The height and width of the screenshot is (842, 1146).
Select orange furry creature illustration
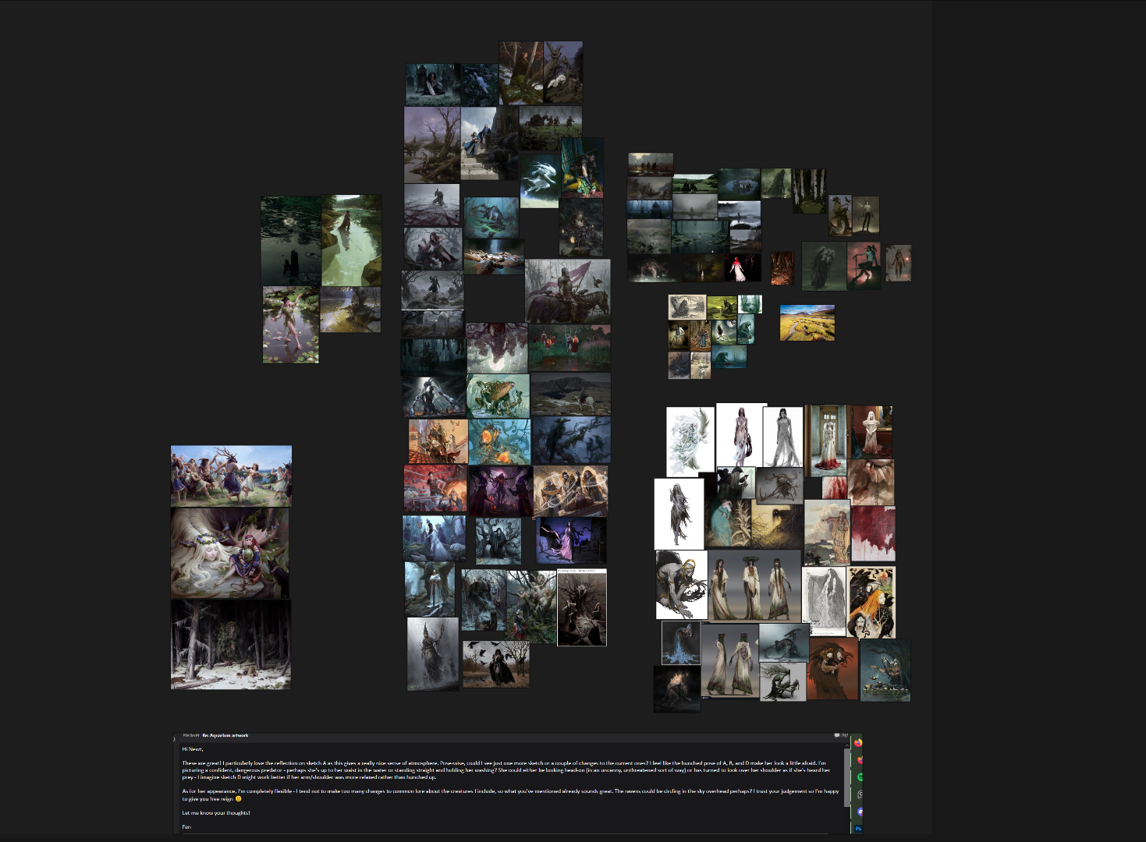point(833,670)
